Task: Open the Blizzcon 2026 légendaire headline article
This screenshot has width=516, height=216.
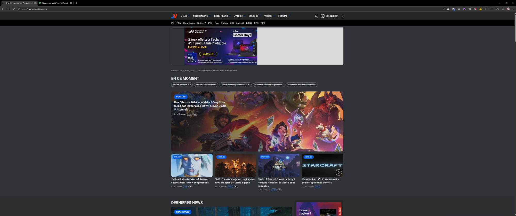Action: pyautogui.click(x=200, y=106)
